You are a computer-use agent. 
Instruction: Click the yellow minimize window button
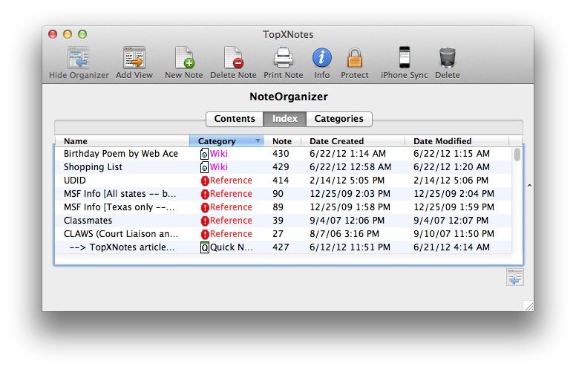68,34
